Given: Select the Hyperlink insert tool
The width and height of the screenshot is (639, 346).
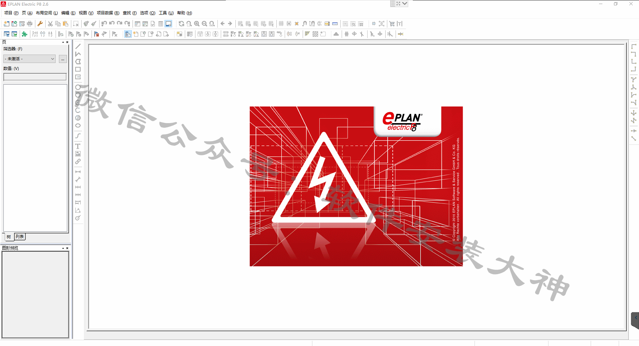Looking at the screenshot, I should pos(78,162).
